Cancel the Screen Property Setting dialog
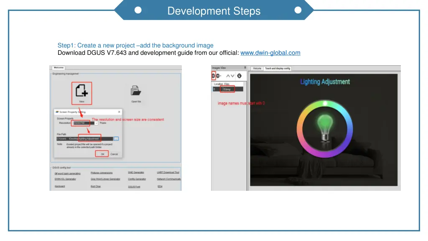The image size is (428, 241). pyautogui.click(x=114, y=154)
